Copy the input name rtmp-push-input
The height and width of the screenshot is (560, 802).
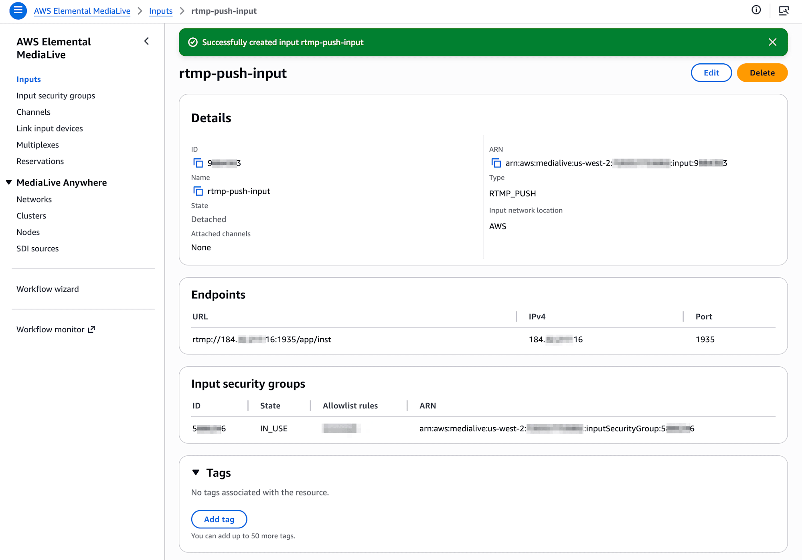point(198,191)
